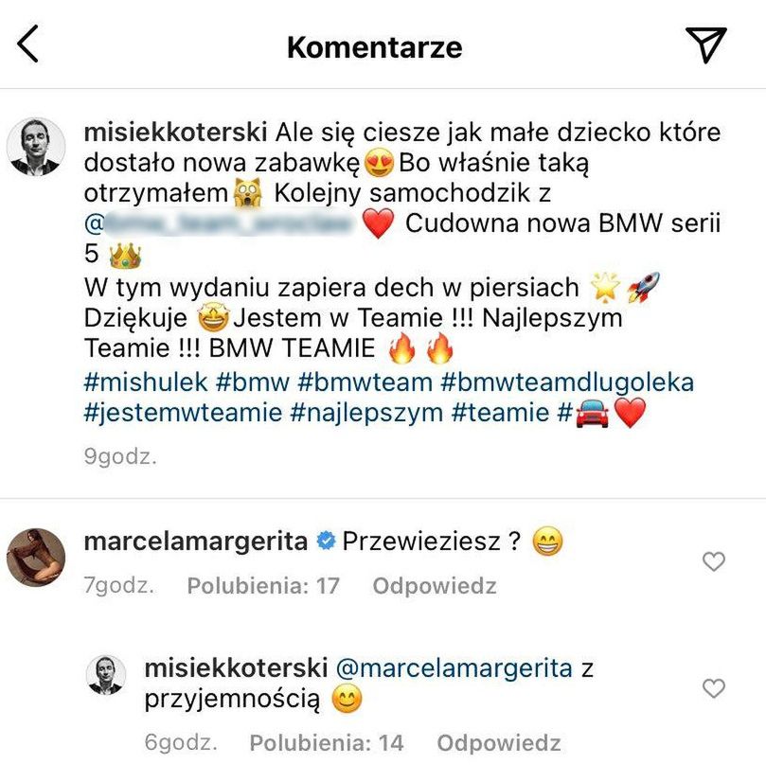This screenshot has height=782, width=766.
Task: View likes list "Polubienia: 17"
Action: tap(262, 586)
